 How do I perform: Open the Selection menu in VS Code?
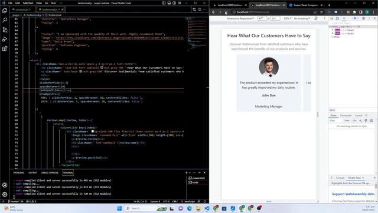pyautogui.click(x=28, y=3)
